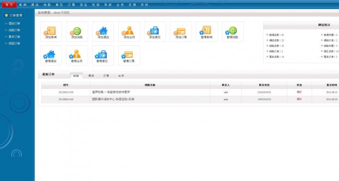Click the 最新订单 section title
Viewport: 339px width, 181px height.
[48, 74]
